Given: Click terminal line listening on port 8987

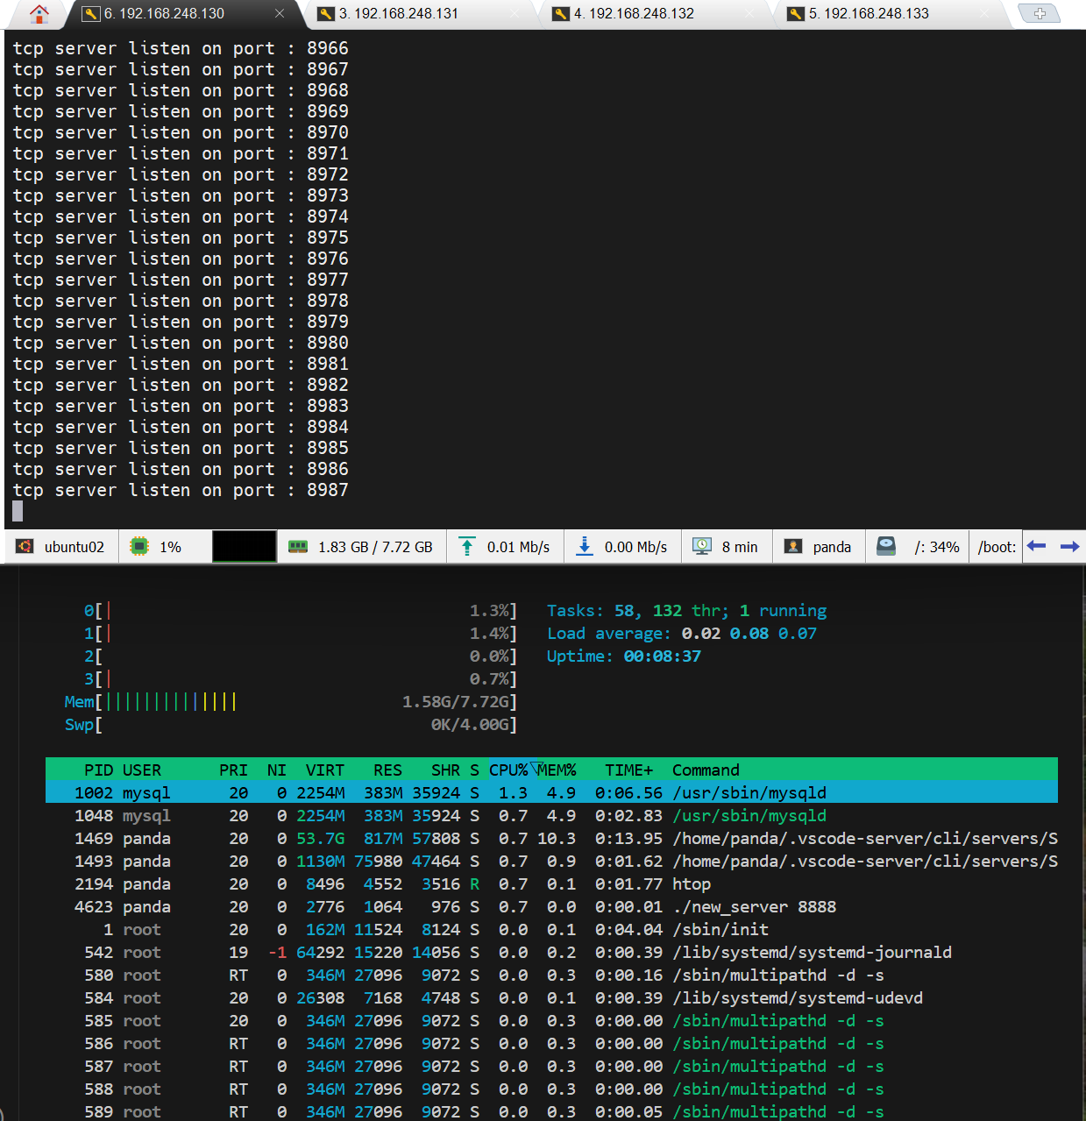Looking at the screenshot, I should [181, 490].
